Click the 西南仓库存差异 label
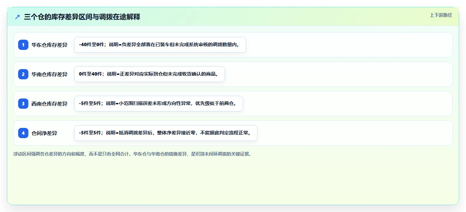The height and width of the screenshot is (212, 466). pos(49,104)
